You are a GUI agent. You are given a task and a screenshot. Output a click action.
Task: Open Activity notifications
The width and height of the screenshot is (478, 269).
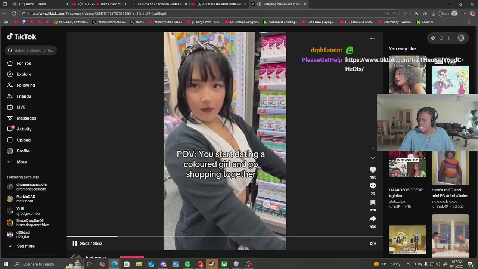19,129
